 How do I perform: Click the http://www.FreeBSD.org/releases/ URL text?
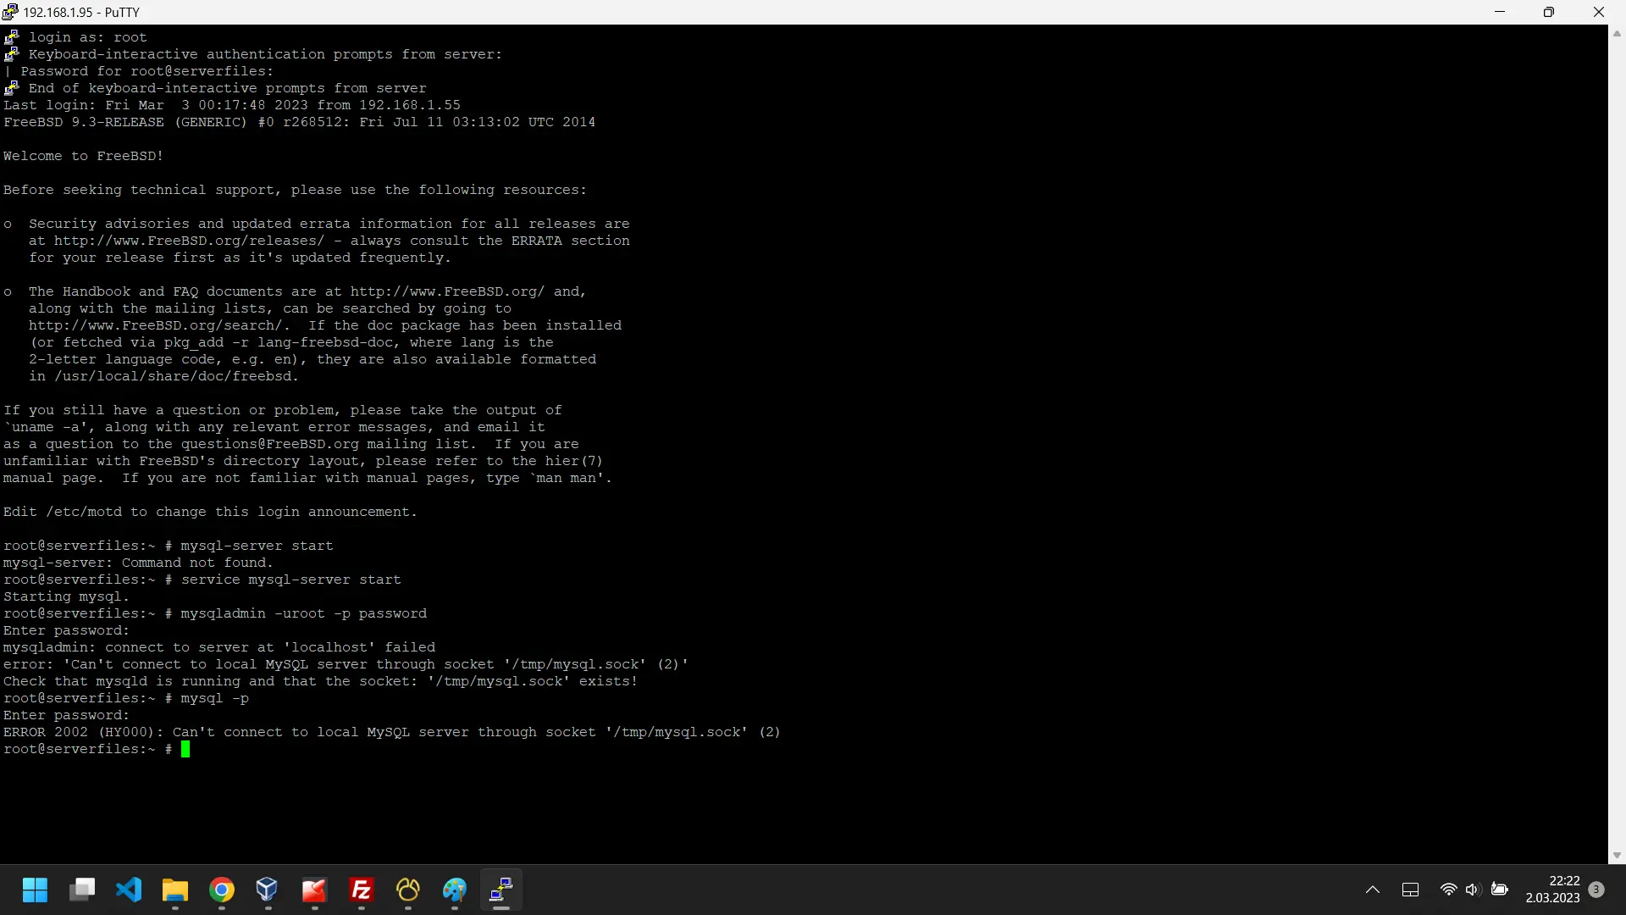point(189,241)
